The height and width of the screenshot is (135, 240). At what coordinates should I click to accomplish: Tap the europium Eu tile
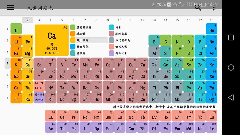point(120,116)
